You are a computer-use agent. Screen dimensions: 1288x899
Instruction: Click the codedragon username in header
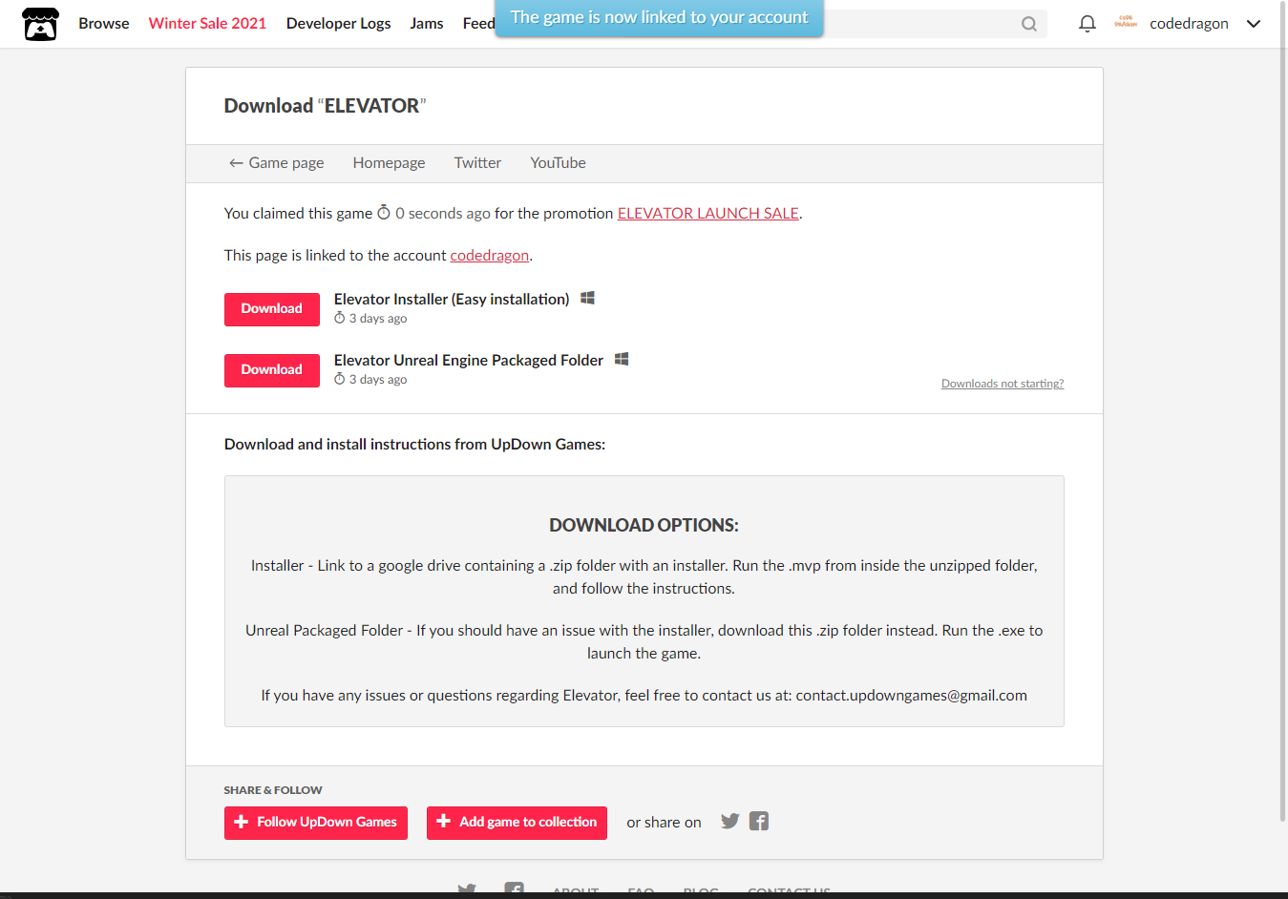1189,24
